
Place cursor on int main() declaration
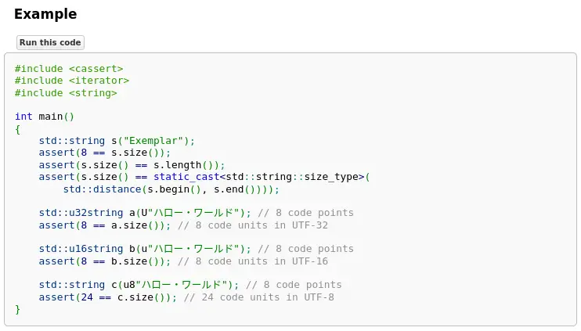point(45,117)
